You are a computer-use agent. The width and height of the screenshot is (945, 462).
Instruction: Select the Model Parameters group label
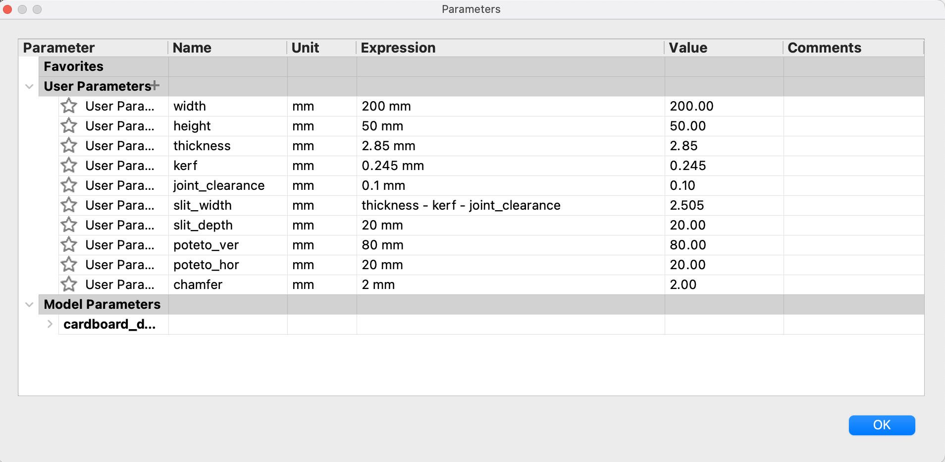point(102,304)
